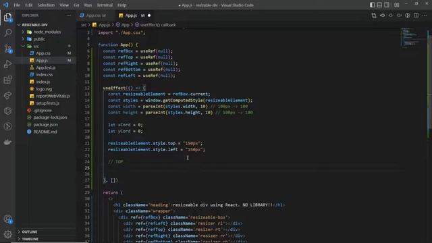Open logo.svg in the file tree
This screenshot has width=432, height=243.
coord(44,89)
